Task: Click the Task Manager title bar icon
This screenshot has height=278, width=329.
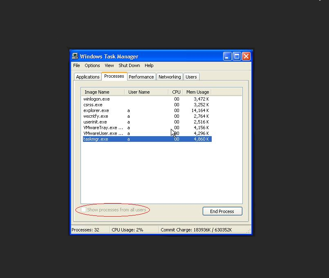Action: point(75,56)
